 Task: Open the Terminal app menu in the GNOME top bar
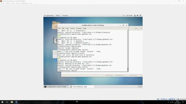(65, 16)
